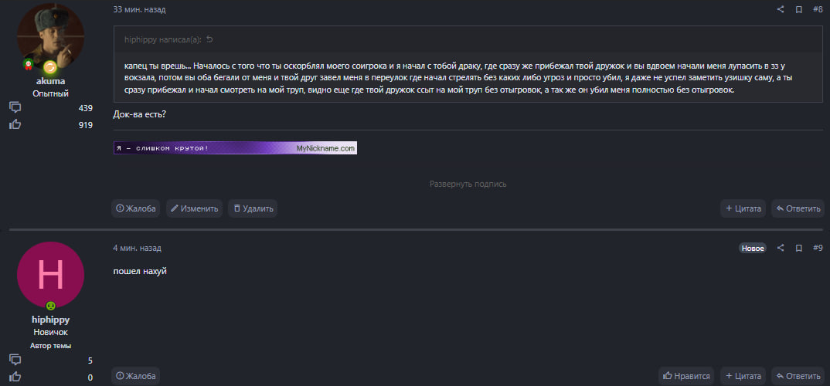830x386 pixels.
Task: Reply to hiphippy's post with Ответить
Action: (798, 376)
